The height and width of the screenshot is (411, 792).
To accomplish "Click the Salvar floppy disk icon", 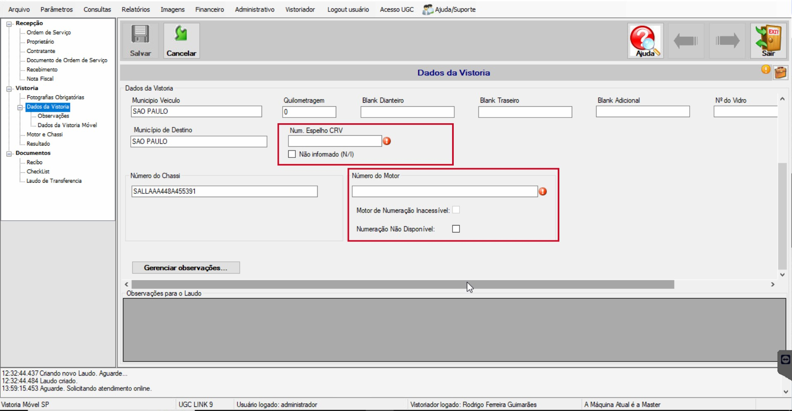I will pyautogui.click(x=140, y=35).
